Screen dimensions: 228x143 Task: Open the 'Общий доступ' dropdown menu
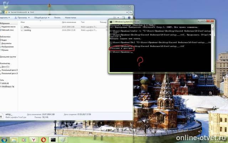click(42, 18)
